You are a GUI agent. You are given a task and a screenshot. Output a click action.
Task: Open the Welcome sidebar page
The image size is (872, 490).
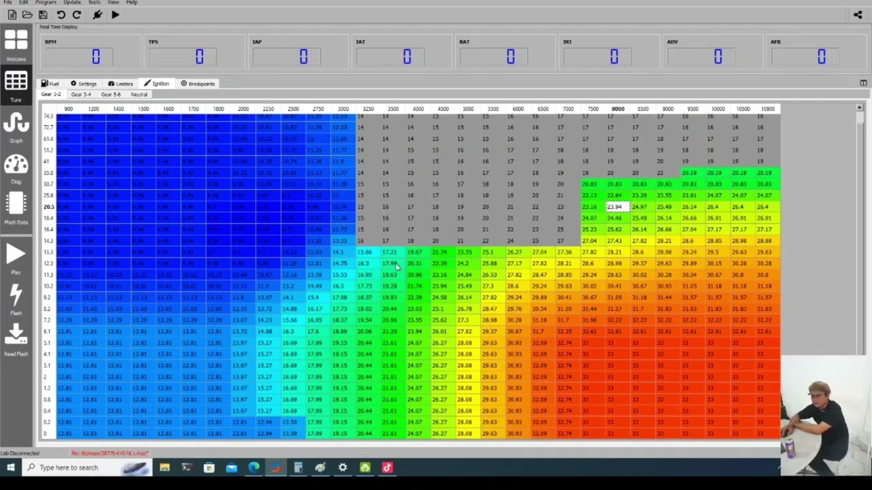coord(16,45)
